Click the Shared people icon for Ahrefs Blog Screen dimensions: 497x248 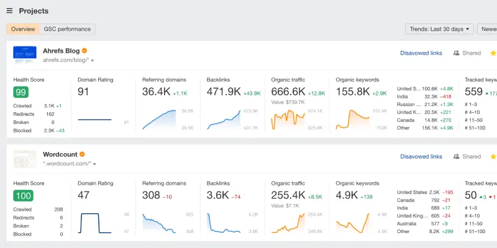457,53
